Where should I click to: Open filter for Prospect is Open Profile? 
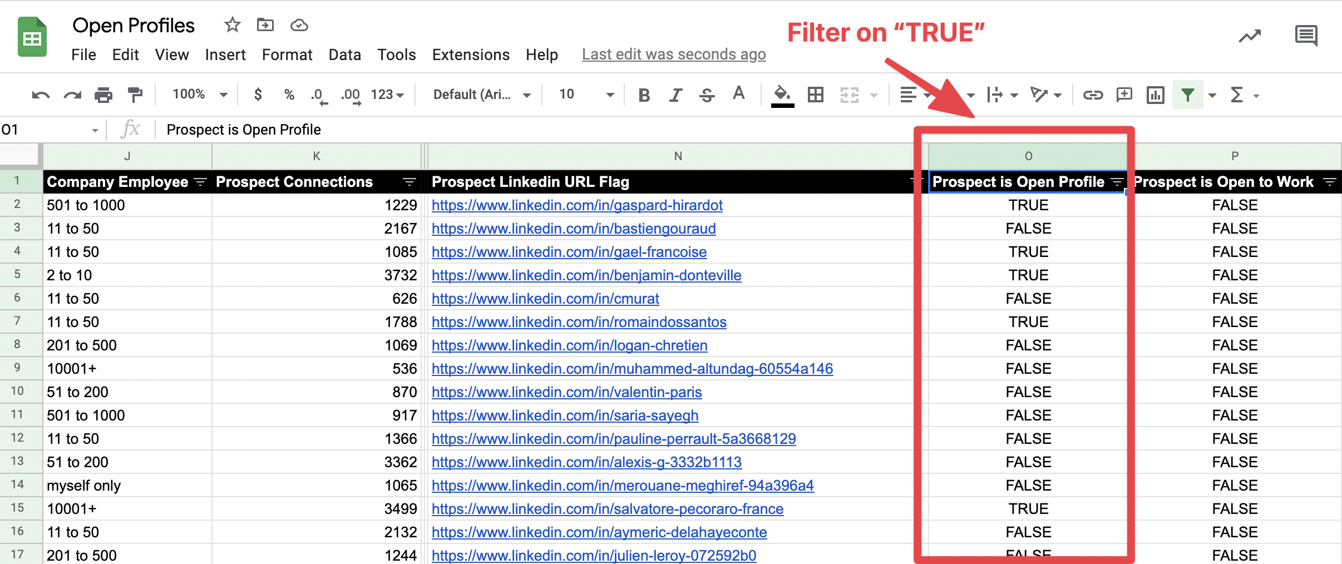click(x=1117, y=182)
